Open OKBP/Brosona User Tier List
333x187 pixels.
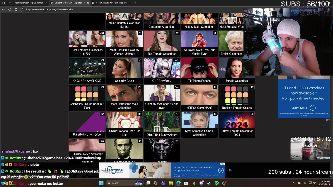(124, 124)
